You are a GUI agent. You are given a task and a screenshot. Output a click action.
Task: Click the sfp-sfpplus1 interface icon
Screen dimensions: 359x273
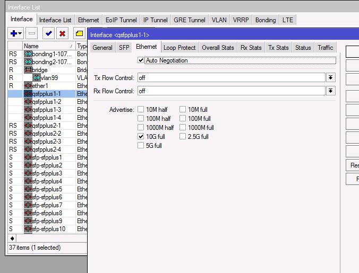coord(28,157)
